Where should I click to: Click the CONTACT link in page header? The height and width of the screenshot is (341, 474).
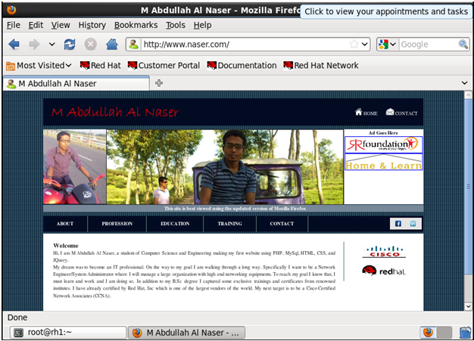tap(401, 113)
